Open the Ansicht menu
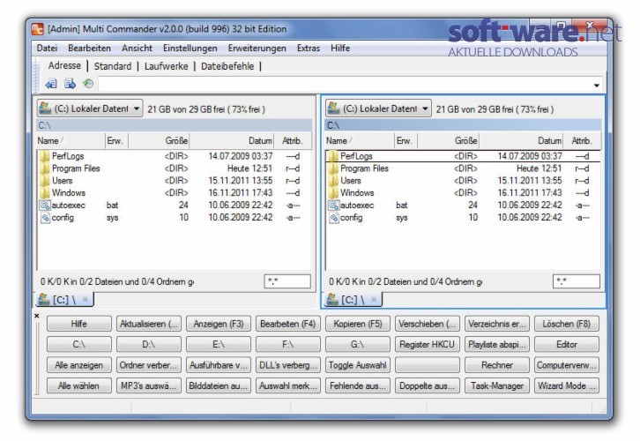The image size is (640, 441). [138, 49]
